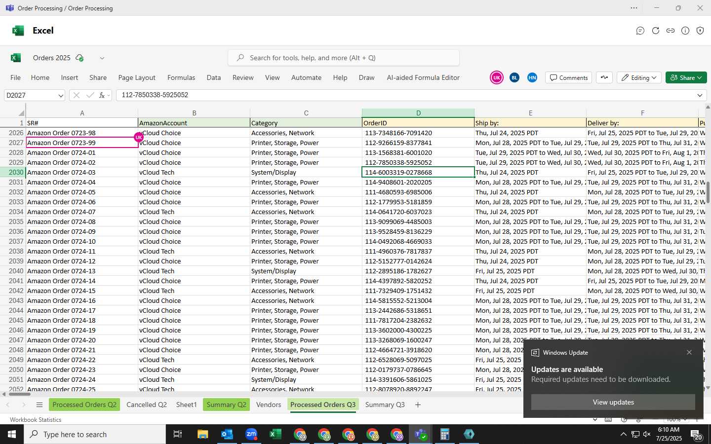Click the Task View taskbar icon
Viewport: 711px width, 444px height.
(178, 434)
